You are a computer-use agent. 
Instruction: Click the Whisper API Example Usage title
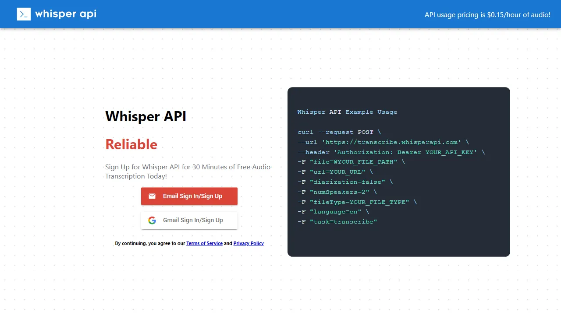[347, 112]
